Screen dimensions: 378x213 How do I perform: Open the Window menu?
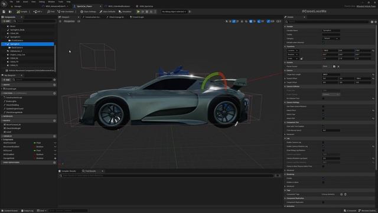[x=51, y=2]
